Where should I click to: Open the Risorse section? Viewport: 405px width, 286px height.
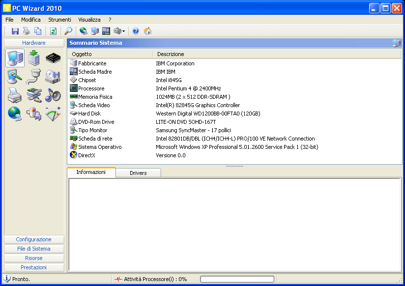click(34, 258)
